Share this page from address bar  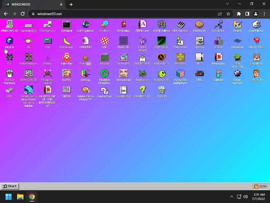[x=220, y=14]
